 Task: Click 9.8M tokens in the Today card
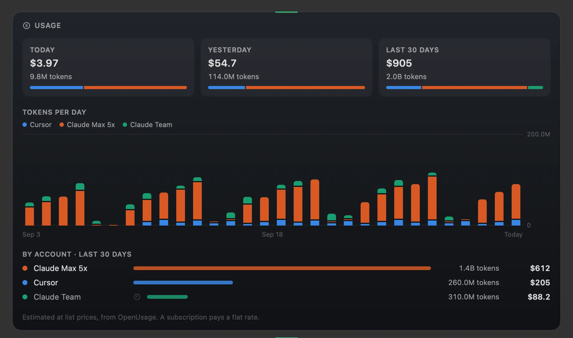51,77
